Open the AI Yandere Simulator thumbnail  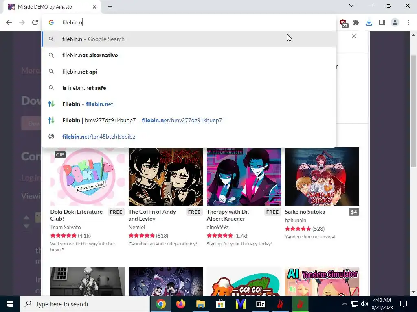[322, 281]
